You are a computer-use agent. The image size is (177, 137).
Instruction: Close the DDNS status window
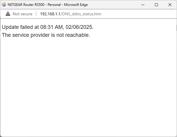(170, 5)
